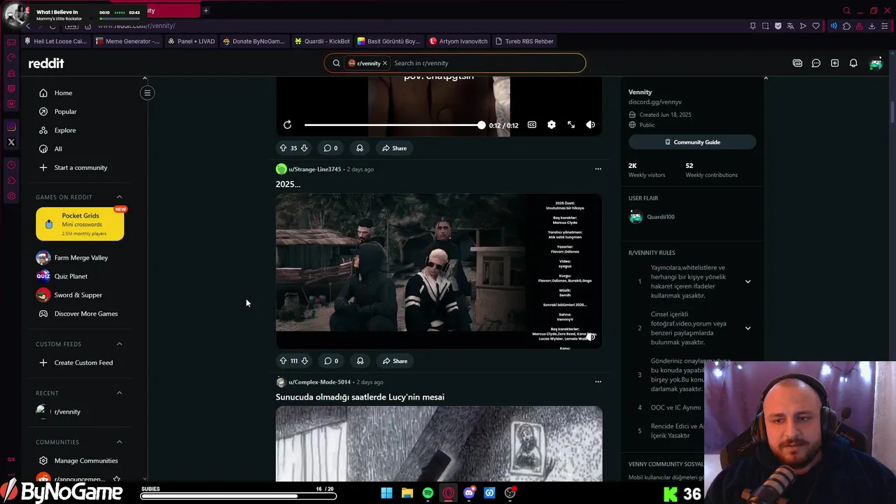Collapse the Custom Feeds section
The height and width of the screenshot is (504, 896).
[119, 344]
